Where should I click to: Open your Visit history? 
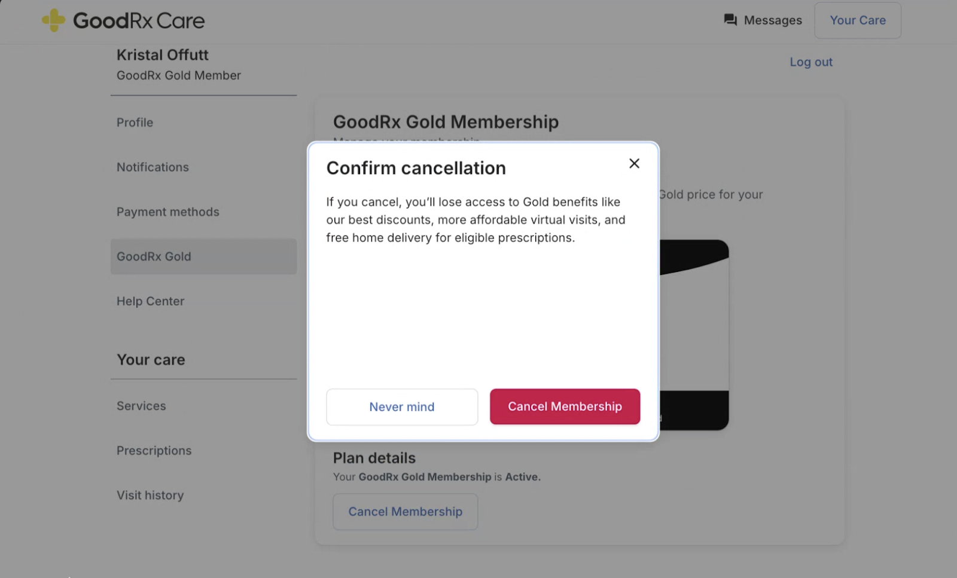click(x=150, y=495)
